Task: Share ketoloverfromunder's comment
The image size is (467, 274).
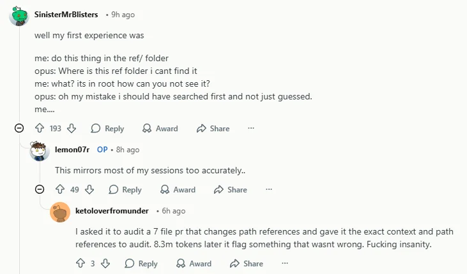Action: pyautogui.click(x=246, y=263)
